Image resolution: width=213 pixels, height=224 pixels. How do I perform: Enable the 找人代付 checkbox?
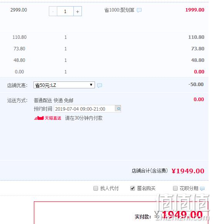click(96, 188)
